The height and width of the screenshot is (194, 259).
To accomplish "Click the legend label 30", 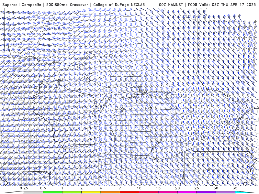I will point(216,188).
